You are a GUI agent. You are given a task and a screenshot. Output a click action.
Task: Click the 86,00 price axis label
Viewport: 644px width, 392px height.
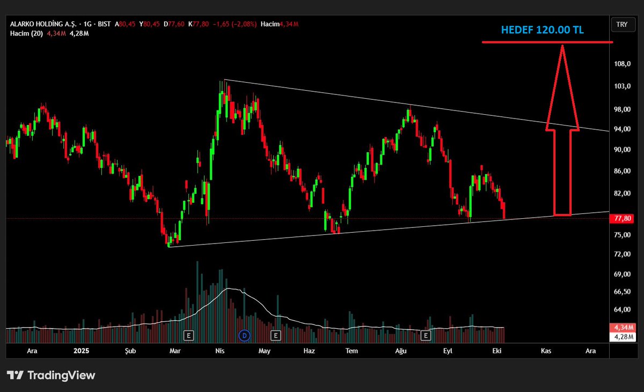pyautogui.click(x=622, y=171)
